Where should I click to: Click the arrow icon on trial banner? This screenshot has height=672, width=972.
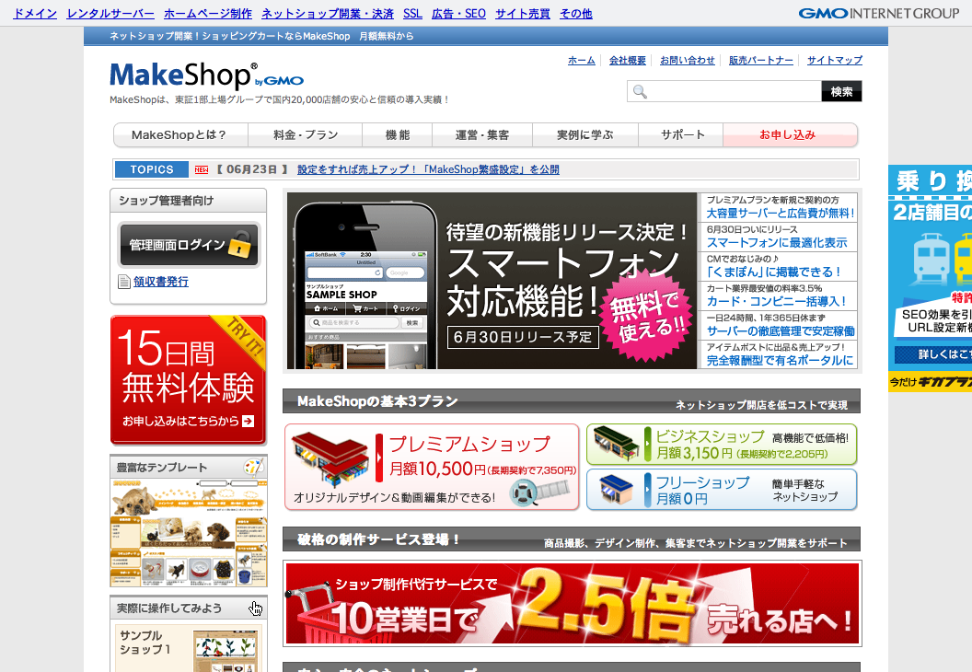pos(248,421)
